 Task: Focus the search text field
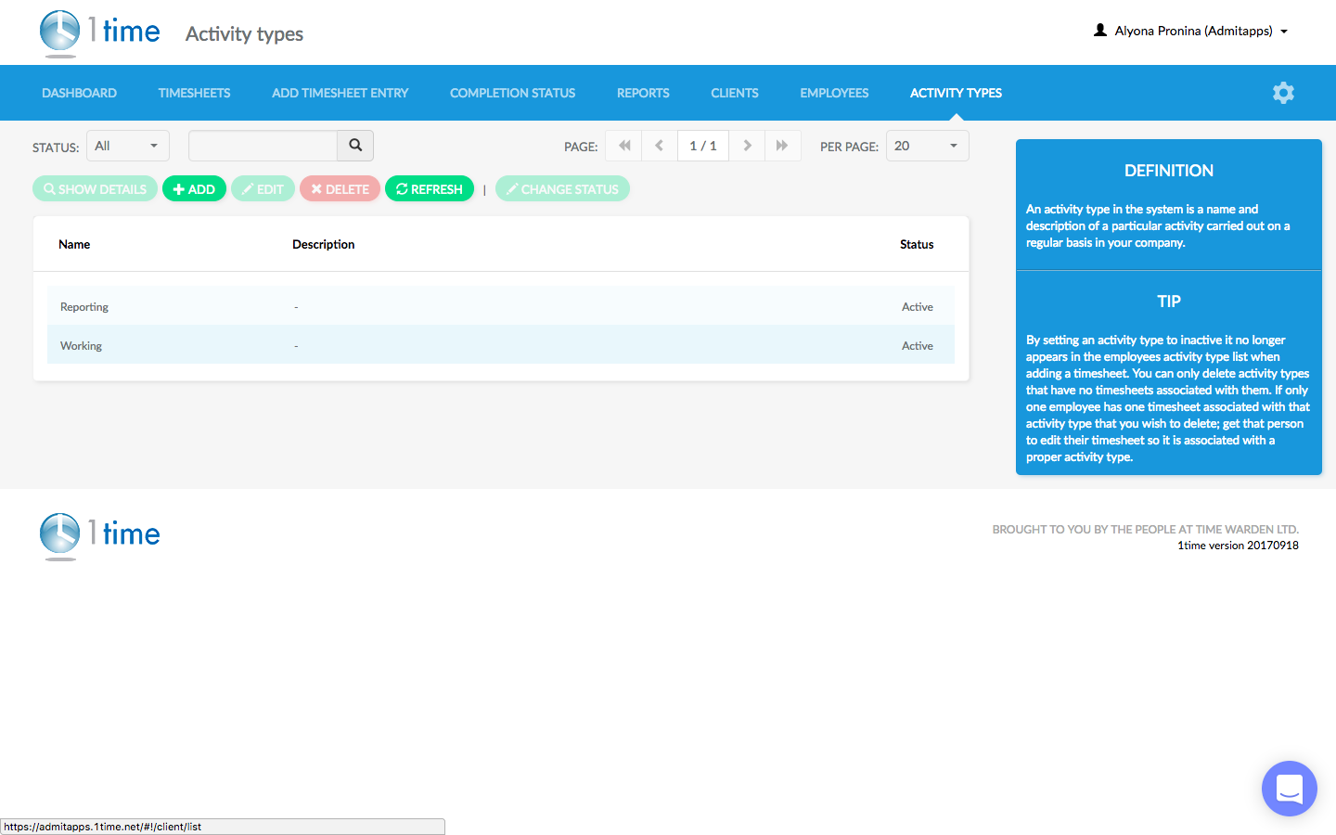263,146
